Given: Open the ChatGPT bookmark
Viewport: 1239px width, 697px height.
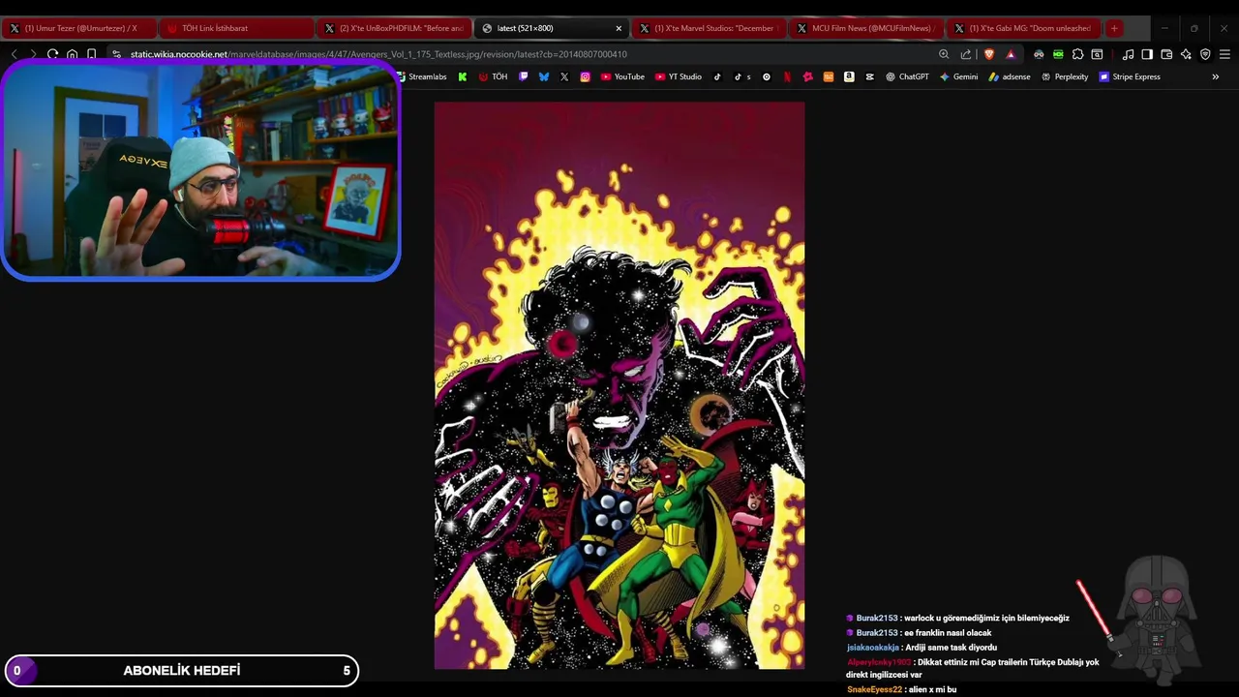Looking at the screenshot, I should (907, 76).
